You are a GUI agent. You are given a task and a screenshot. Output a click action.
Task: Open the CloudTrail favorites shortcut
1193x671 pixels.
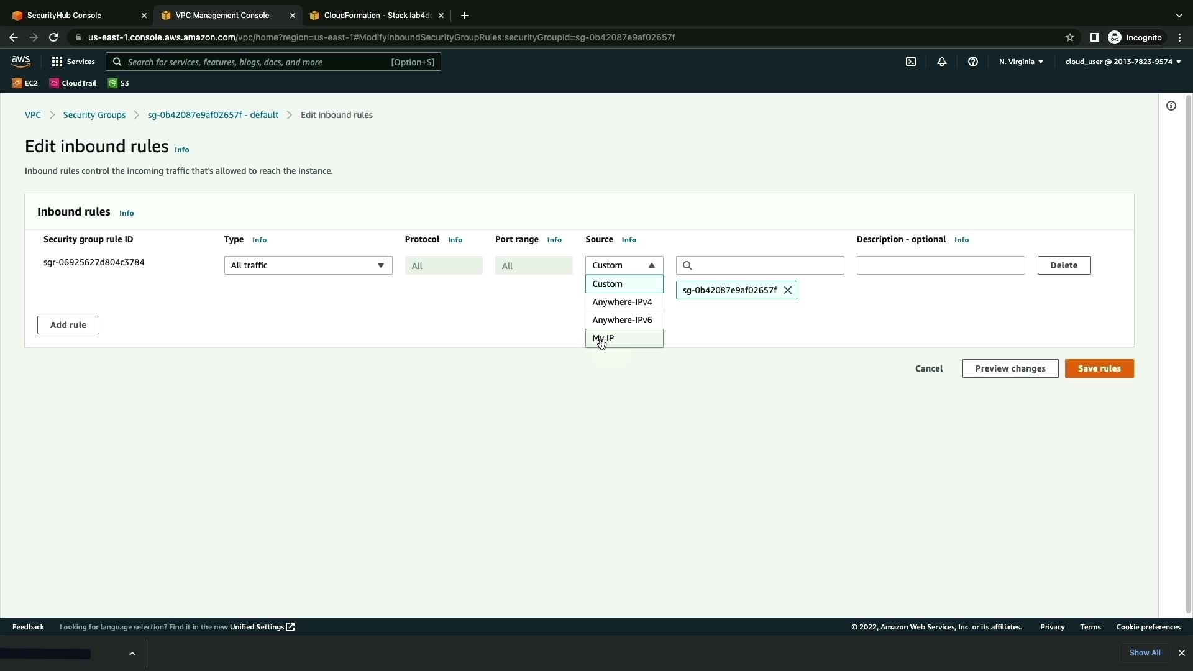point(73,83)
